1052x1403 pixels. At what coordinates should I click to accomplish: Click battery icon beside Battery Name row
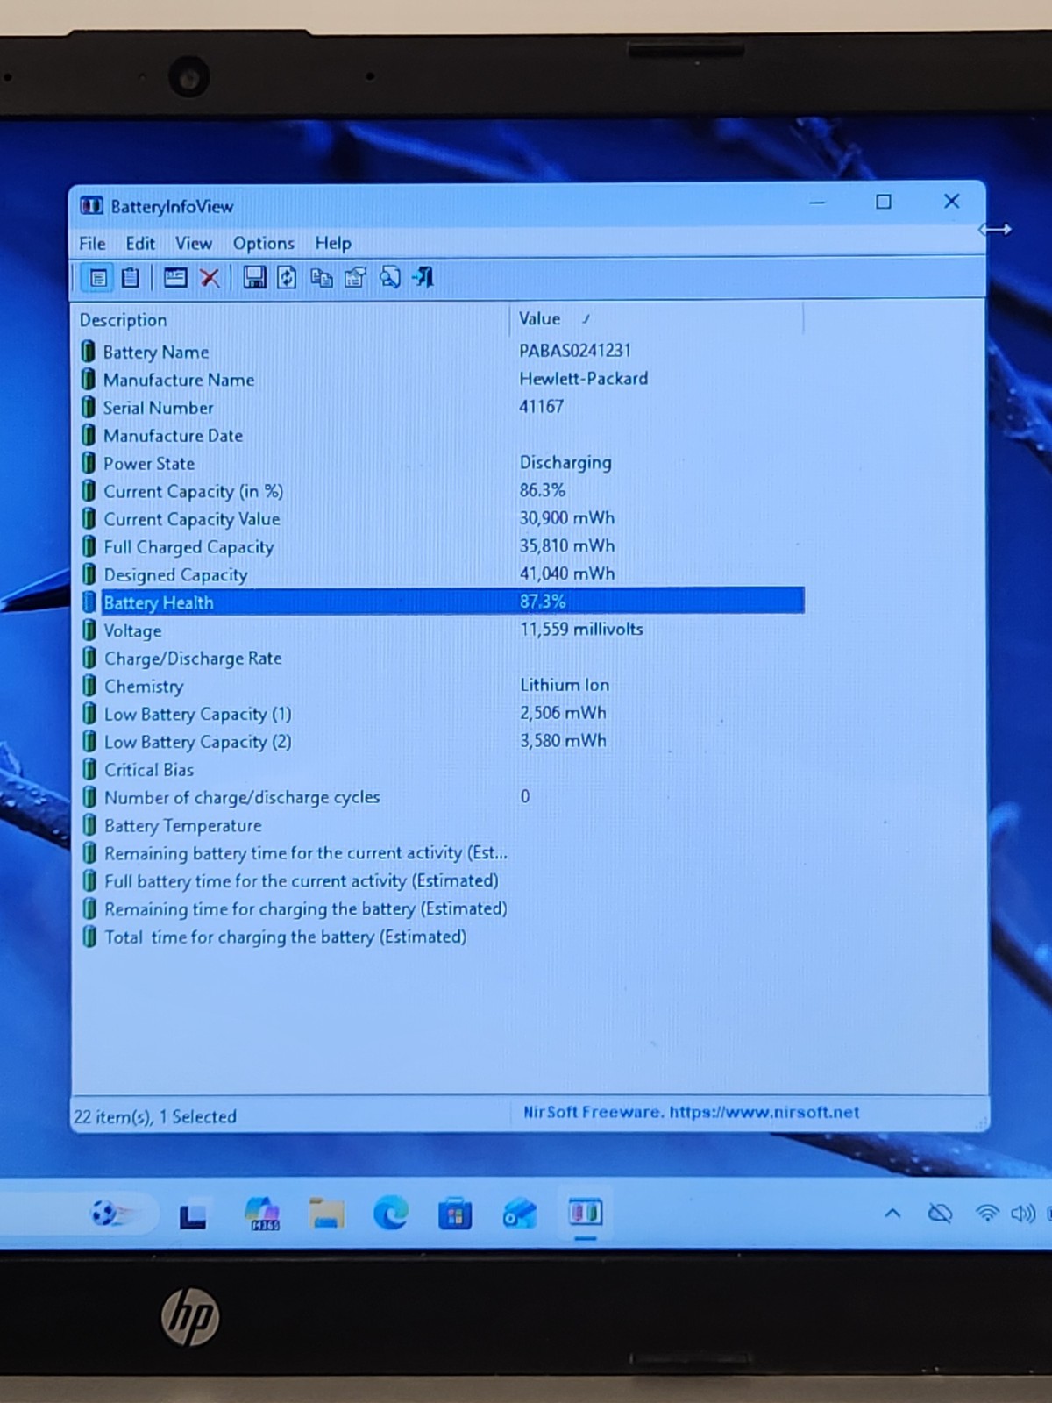point(89,352)
